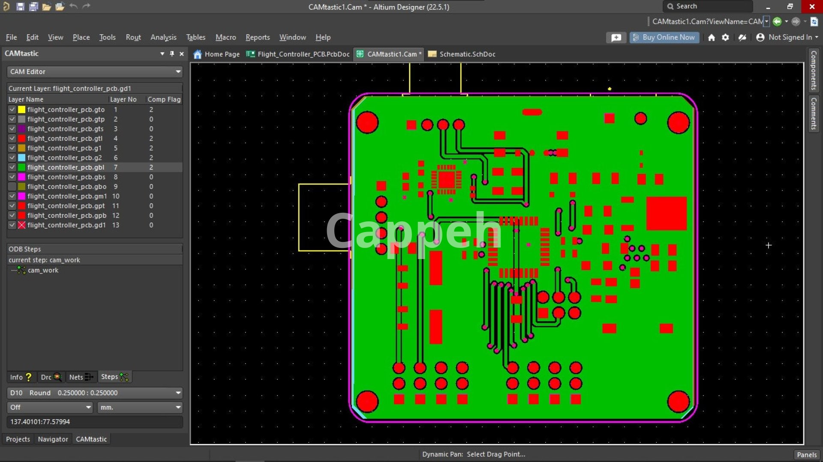Open the Analysis menu
The image size is (823, 462).
(x=163, y=37)
